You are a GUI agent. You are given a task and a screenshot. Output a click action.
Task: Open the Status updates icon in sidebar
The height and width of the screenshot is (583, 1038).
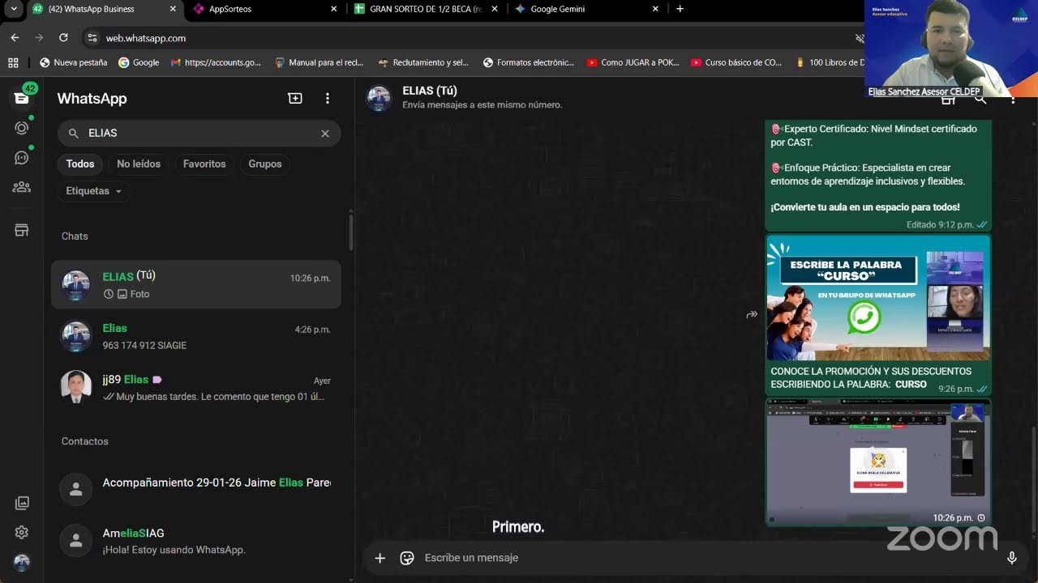[x=22, y=128]
